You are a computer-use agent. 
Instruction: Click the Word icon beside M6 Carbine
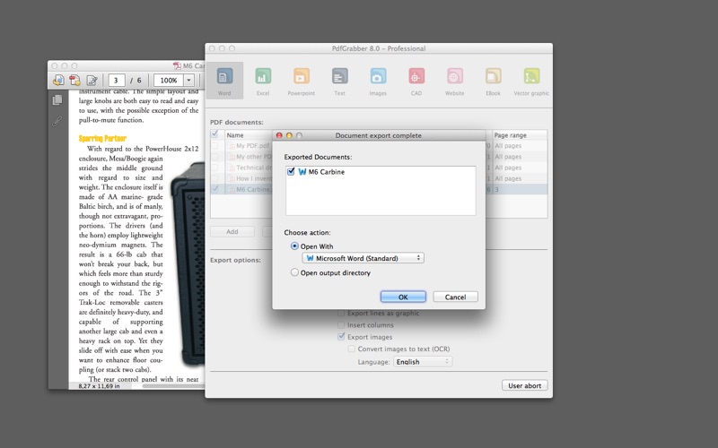[302, 172]
